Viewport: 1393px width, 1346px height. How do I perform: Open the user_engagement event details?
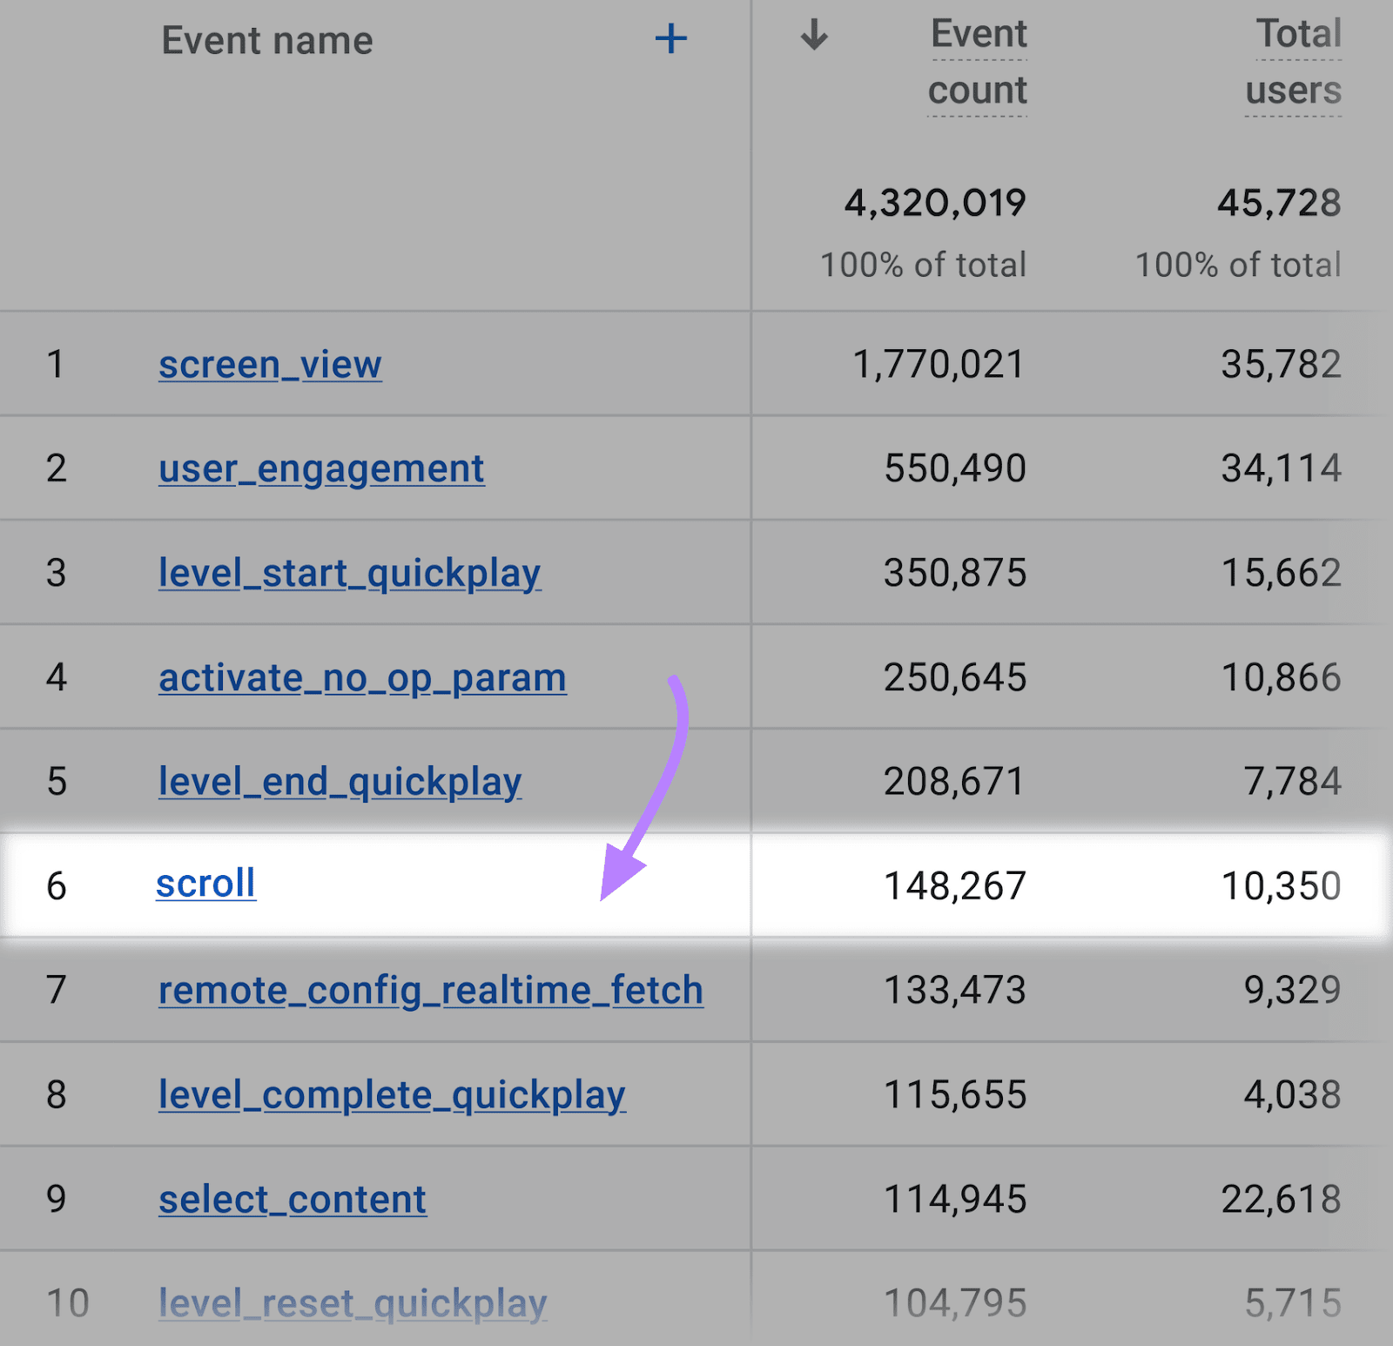[x=320, y=468]
